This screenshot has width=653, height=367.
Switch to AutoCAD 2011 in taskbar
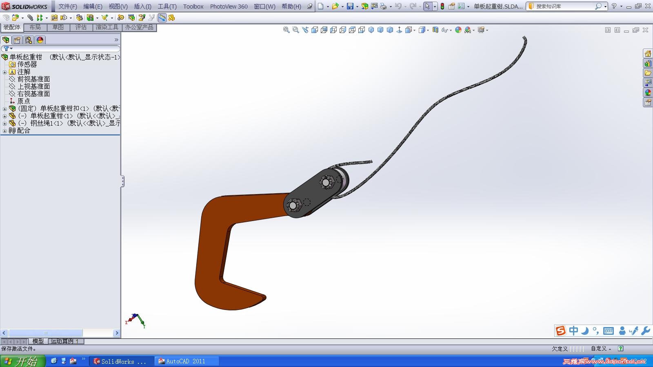[187, 361]
